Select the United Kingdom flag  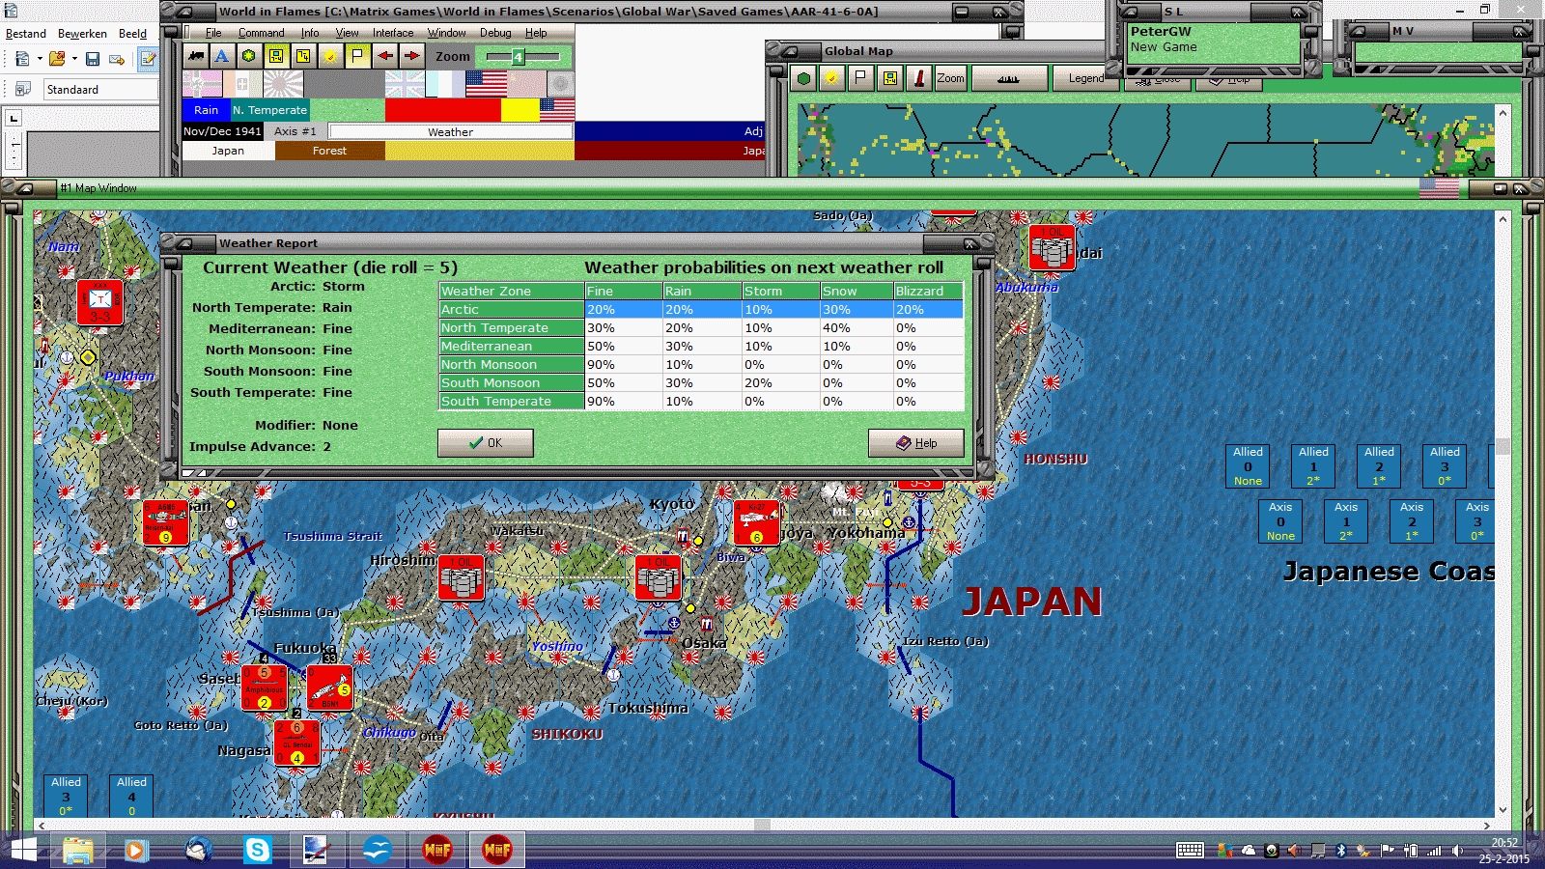tap(405, 84)
